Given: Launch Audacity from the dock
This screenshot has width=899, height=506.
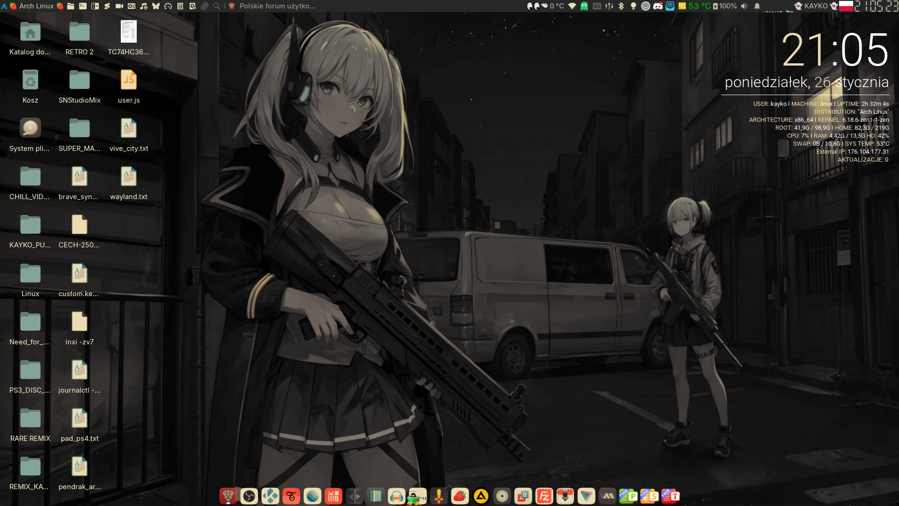Looking at the screenshot, I should pos(397,496).
